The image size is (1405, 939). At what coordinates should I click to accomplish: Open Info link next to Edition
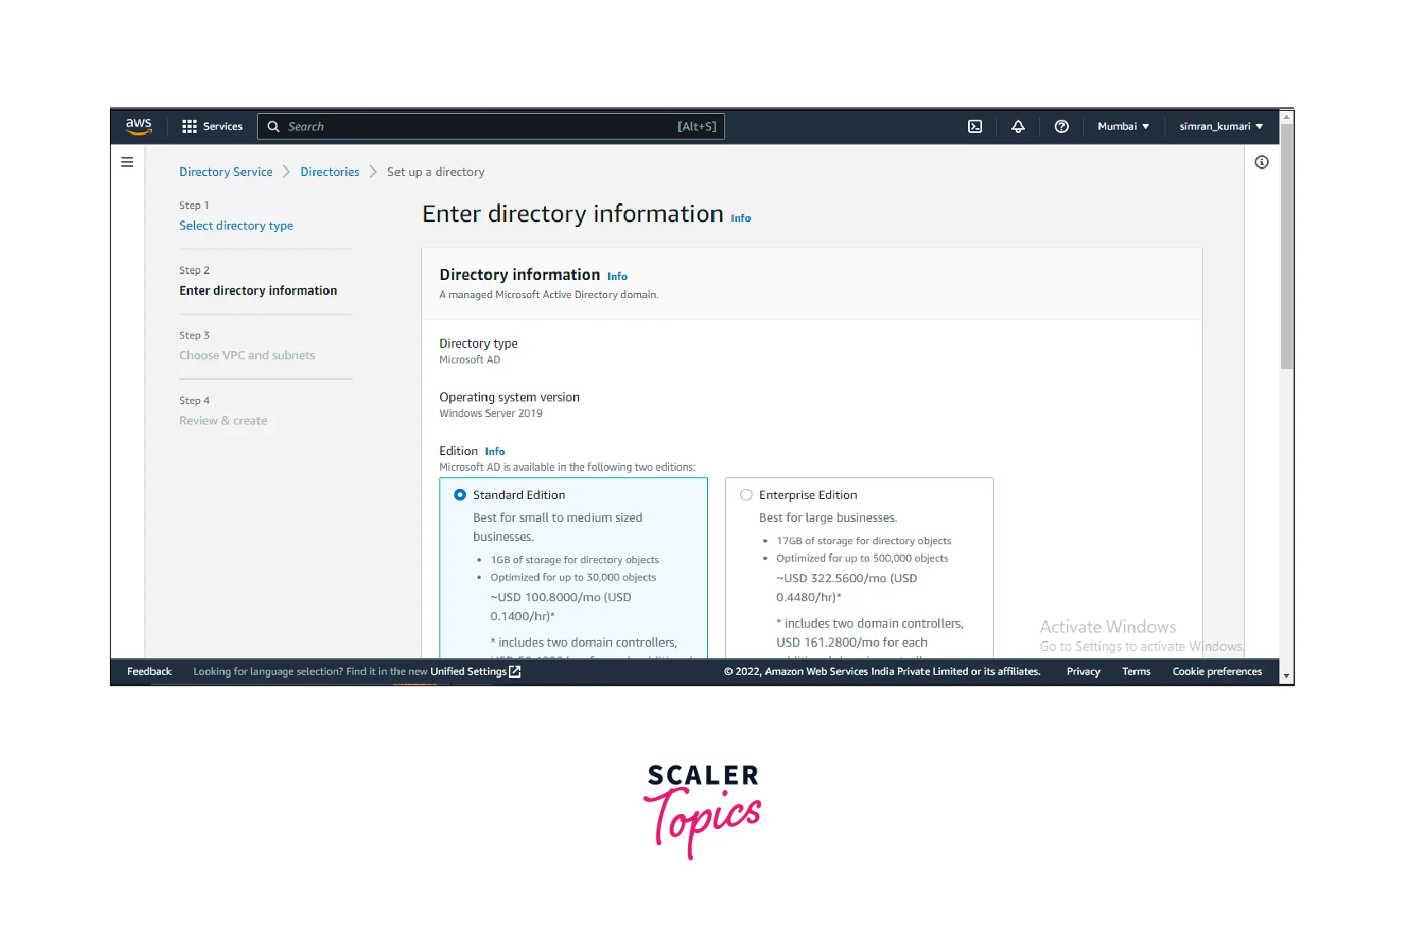click(x=495, y=452)
